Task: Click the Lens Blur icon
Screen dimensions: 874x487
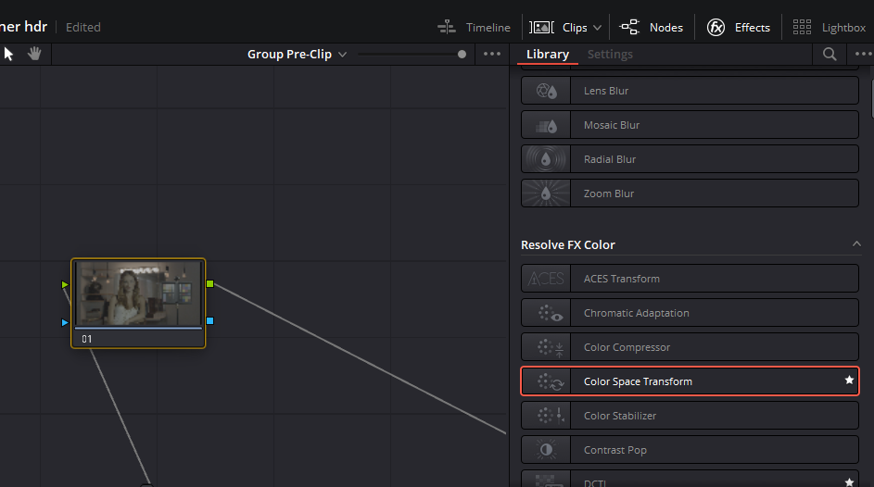Action: click(x=546, y=91)
